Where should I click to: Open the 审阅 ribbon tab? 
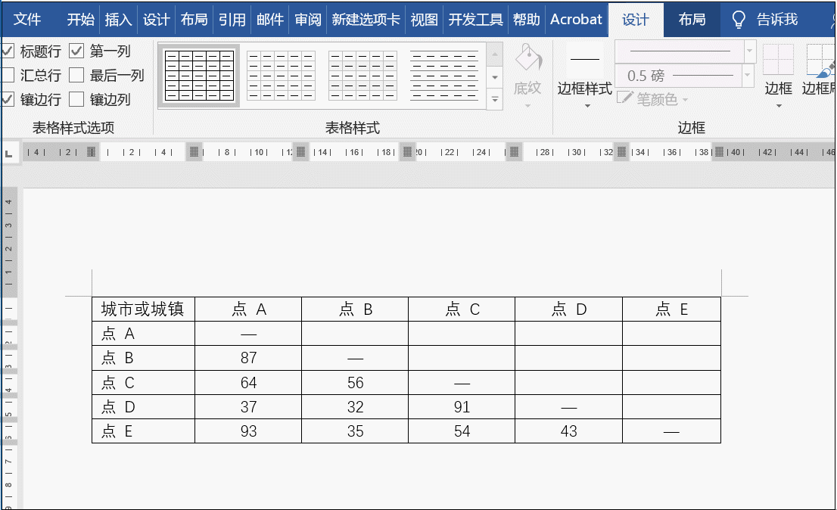pos(308,20)
